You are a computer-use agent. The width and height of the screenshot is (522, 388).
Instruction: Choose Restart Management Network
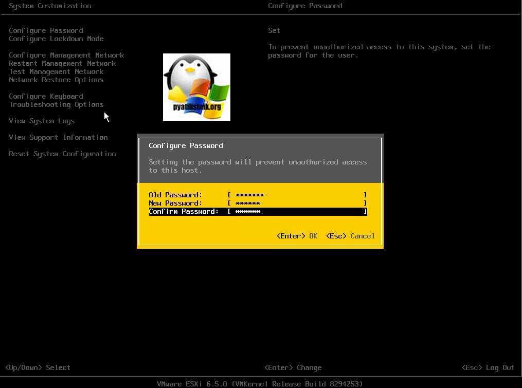tap(62, 63)
